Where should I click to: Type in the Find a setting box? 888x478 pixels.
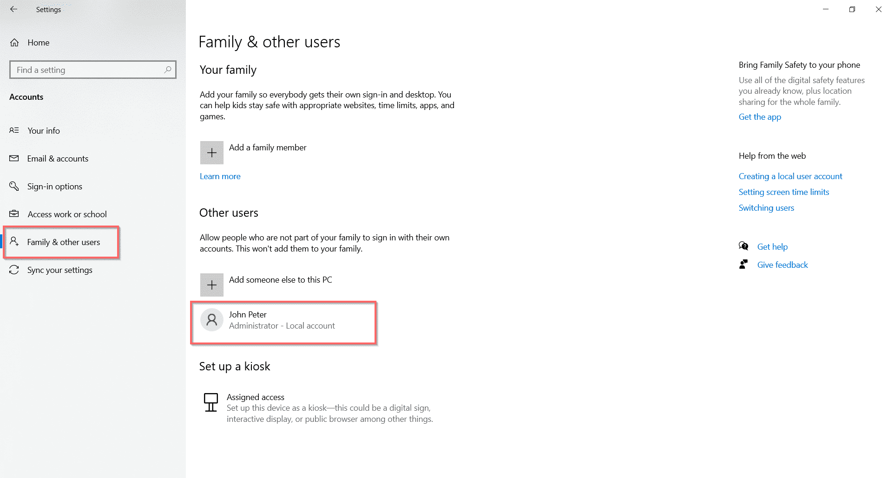coord(88,70)
